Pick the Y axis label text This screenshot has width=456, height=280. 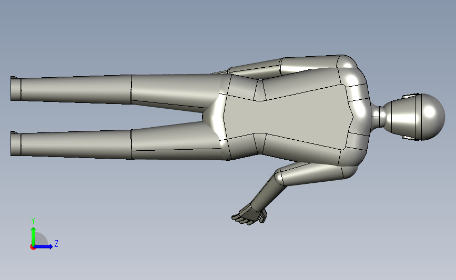click(x=33, y=222)
